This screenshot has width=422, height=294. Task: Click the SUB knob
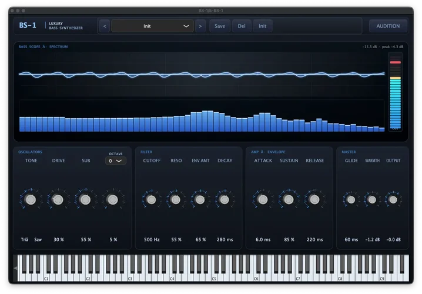pyautogui.click(x=86, y=199)
